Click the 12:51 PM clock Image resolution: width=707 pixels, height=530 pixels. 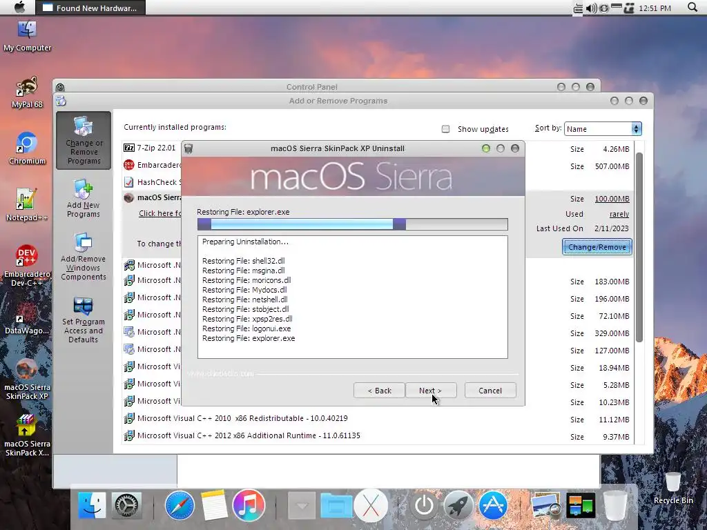pyautogui.click(x=655, y=8)
